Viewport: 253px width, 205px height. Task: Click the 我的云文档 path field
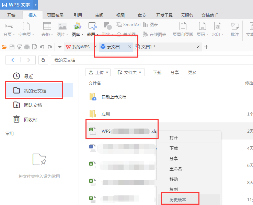click(152, 60)
